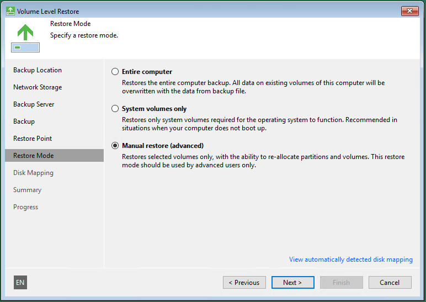Click the System volumes only description text

pyautogui.click(x=259, y=124)
